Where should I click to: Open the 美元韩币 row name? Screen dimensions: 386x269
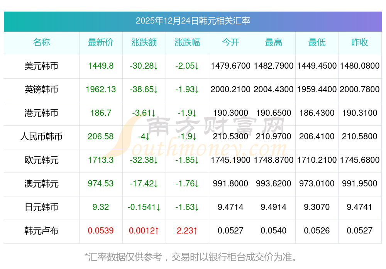click(41, 66)
